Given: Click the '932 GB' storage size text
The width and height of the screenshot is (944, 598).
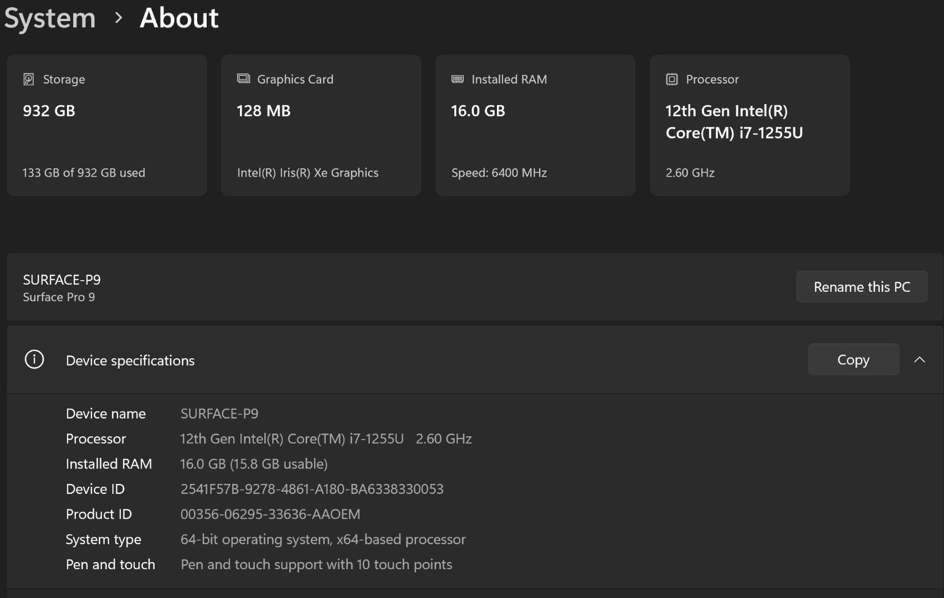Looking at the screenshot, I should coord(49,111).
